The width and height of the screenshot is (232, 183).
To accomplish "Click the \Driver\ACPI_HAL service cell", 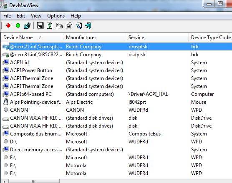I will (x=148, y=94).
